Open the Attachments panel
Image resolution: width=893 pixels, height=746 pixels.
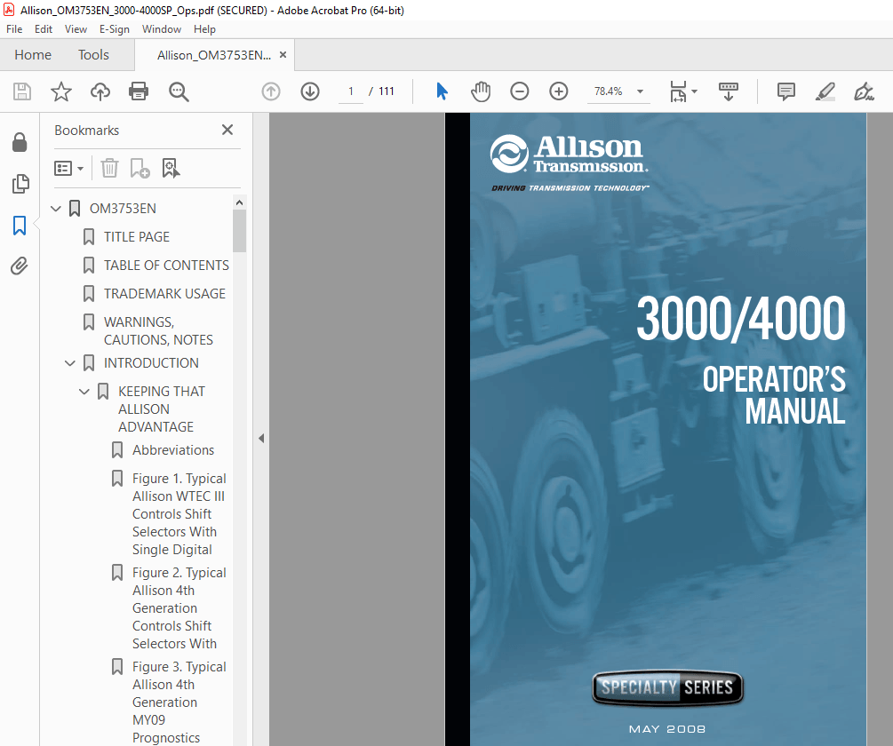click(21, 266)
